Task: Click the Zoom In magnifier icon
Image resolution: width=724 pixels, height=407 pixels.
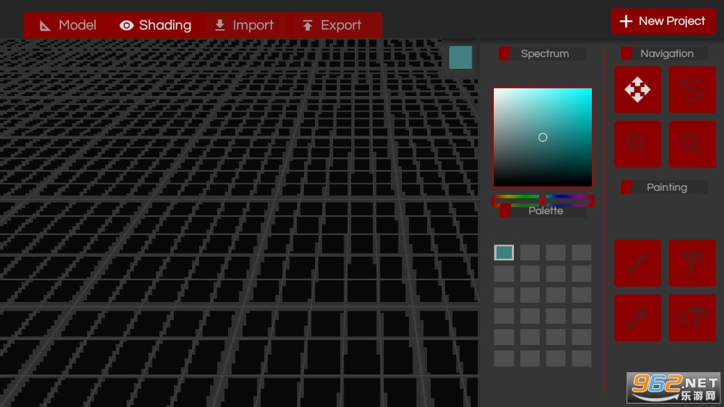Action: click(637, 144)
